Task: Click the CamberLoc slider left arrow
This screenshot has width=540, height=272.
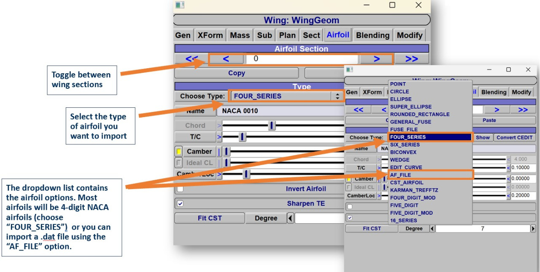Action: [x=379, y=196]
